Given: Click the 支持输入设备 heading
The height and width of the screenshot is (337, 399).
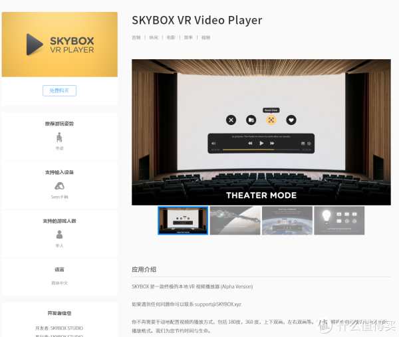Looking at the screenshot, I should coord(59,172).
